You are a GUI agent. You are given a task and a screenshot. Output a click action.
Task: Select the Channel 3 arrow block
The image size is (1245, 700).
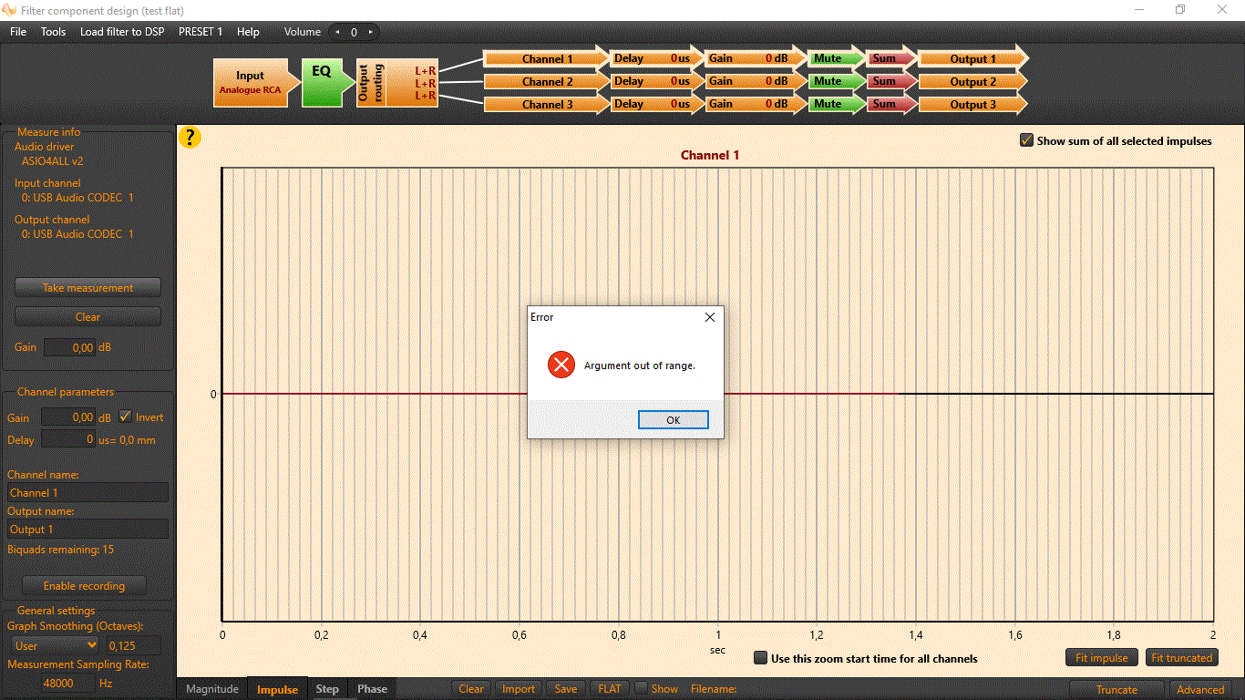[x=546, y=105]
